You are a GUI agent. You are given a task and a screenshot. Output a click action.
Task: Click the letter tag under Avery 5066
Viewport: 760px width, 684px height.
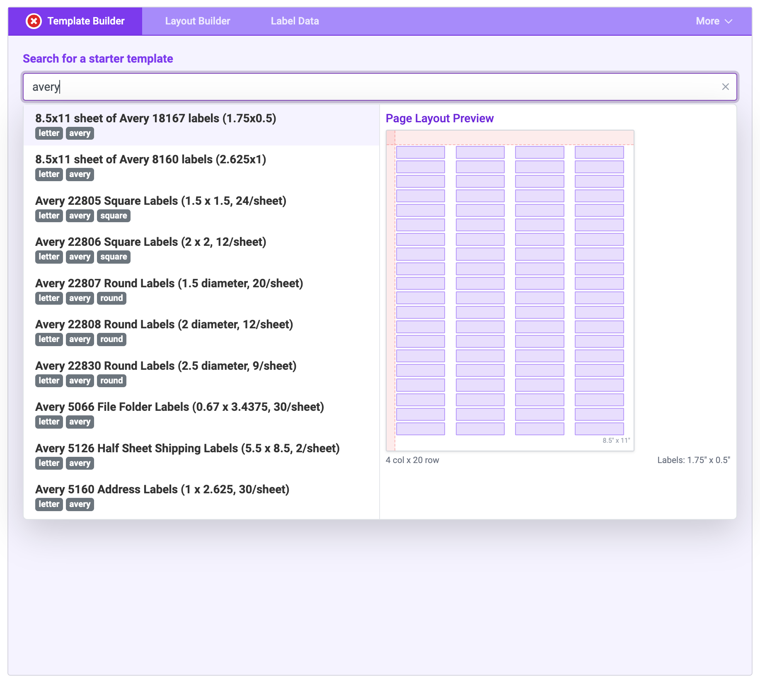click(49, 422)
